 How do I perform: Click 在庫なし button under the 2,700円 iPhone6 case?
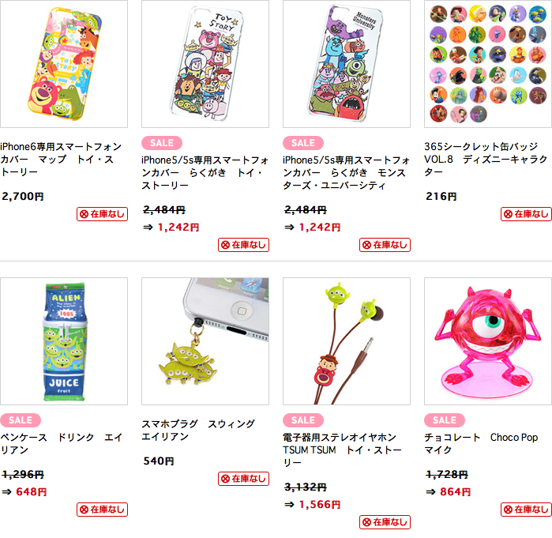tap(102, 214)
